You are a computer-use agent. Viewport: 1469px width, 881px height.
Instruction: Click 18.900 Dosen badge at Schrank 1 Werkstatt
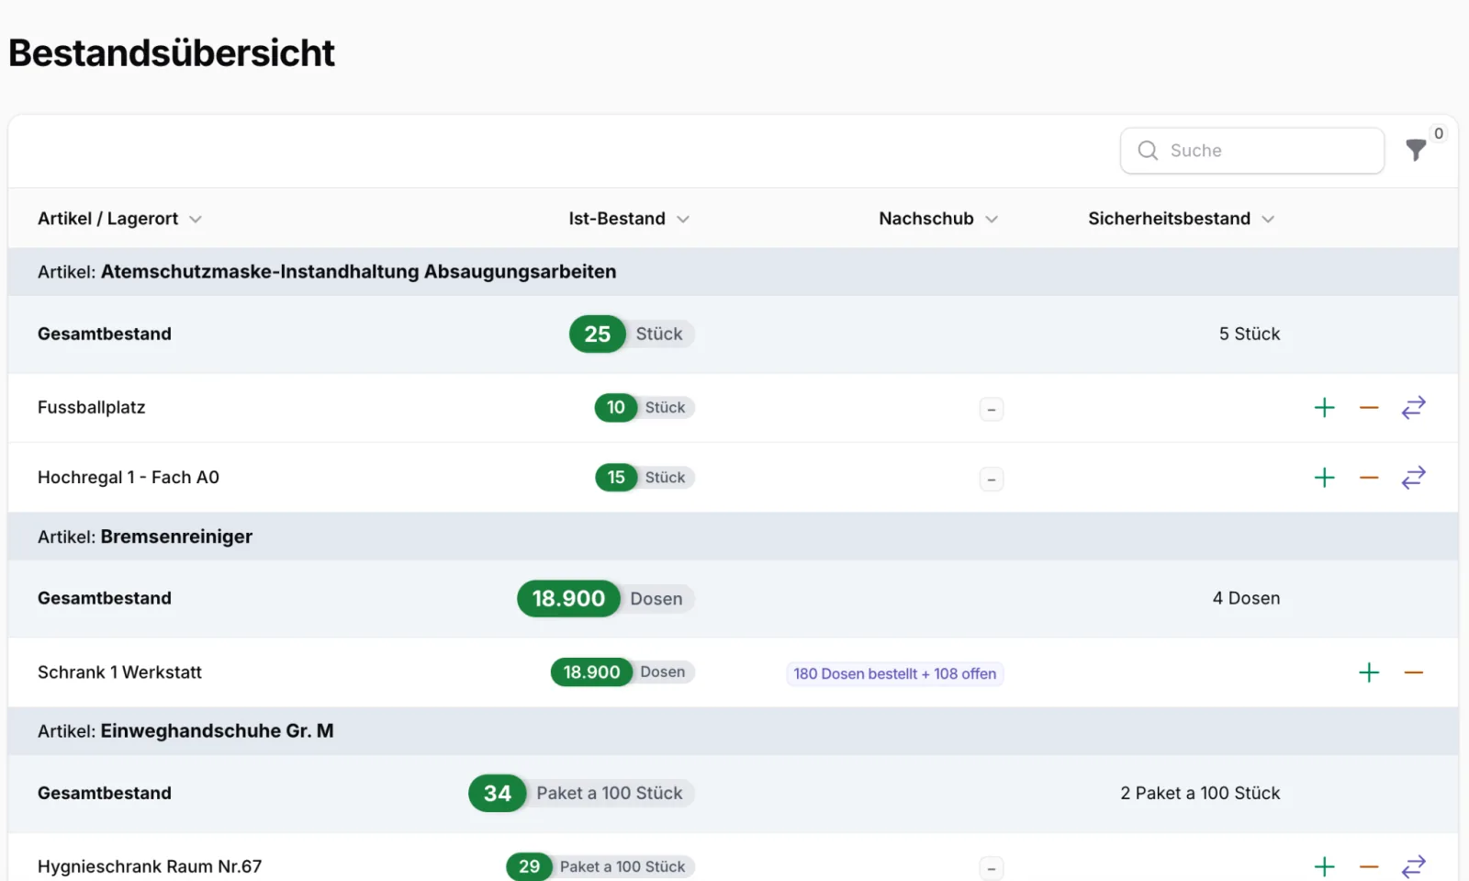622,672
